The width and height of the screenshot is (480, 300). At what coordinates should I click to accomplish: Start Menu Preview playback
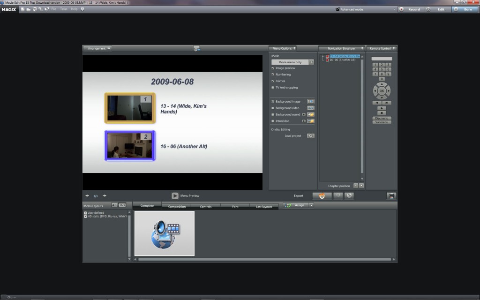pos(175,195)
